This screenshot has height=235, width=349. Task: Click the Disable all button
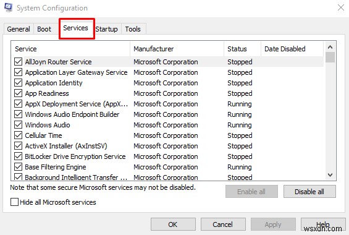[x=309, y=192]
